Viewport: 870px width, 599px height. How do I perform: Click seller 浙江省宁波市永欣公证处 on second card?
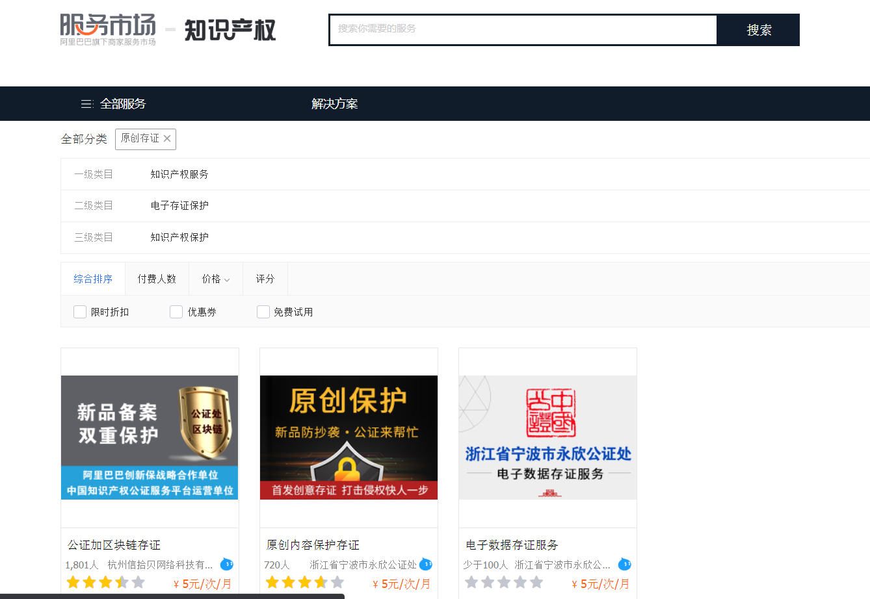click(363, 565)
